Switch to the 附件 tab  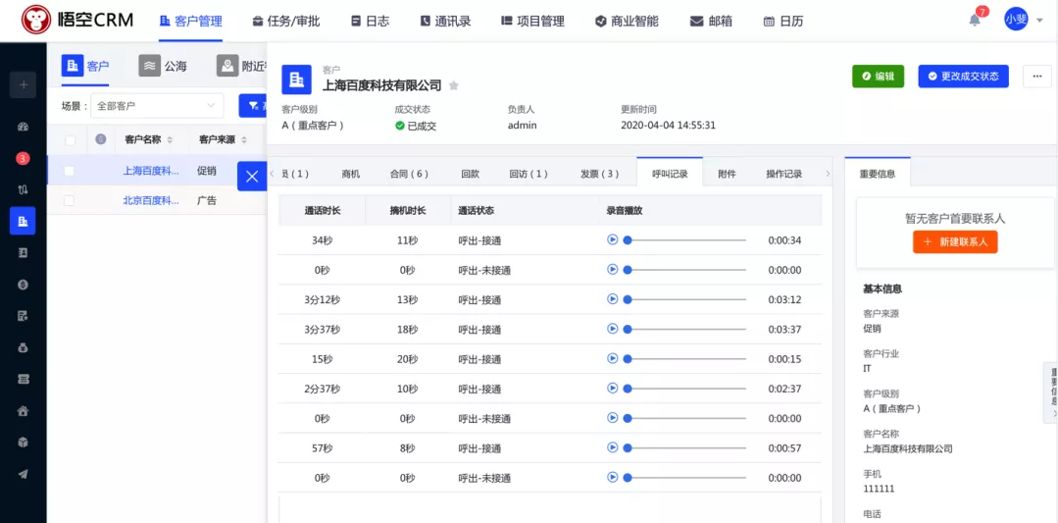(727, 174)
